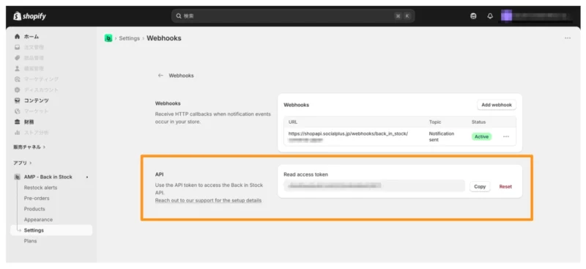
Task: Focus the top search field
Action: [293, 16]
